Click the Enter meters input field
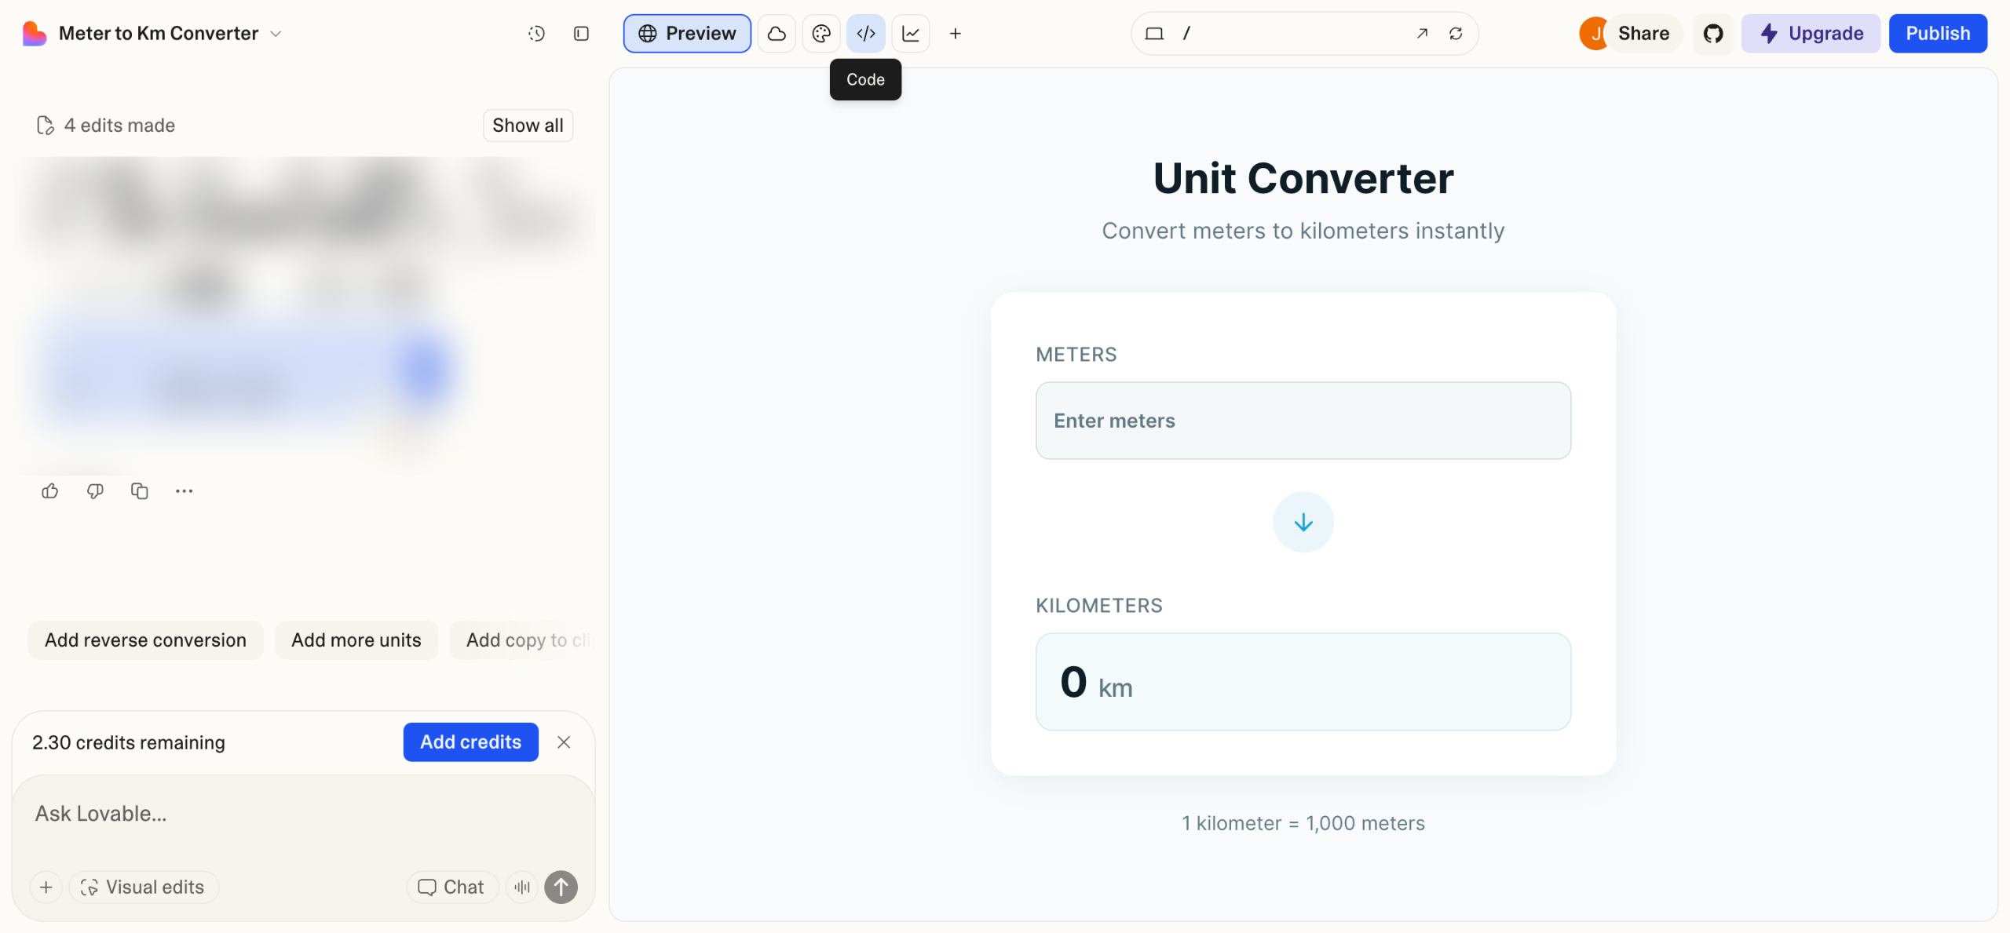This screenshot has height=933, width=2010. pyautogui.click(x=1303, y=421)
